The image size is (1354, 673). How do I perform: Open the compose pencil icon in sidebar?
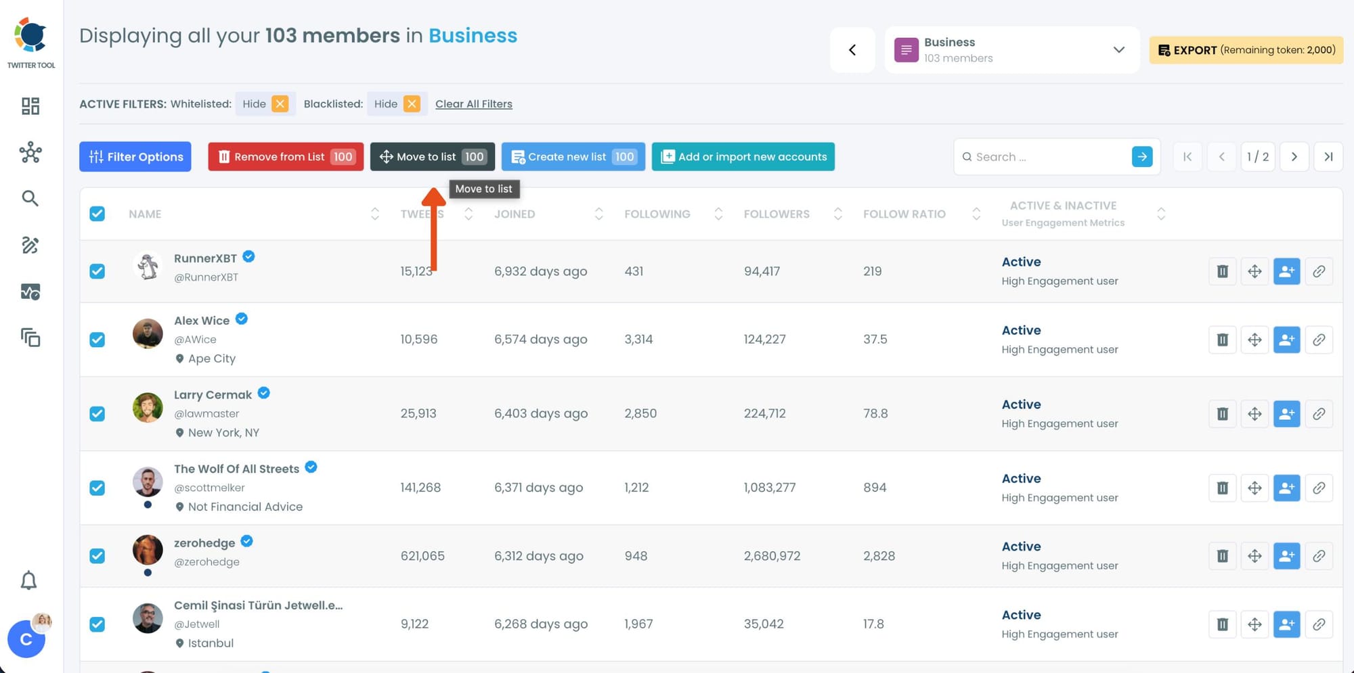click(30, 245)
